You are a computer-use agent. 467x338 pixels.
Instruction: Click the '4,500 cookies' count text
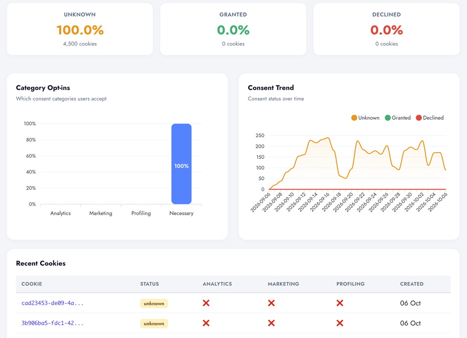tap(80, 44)
